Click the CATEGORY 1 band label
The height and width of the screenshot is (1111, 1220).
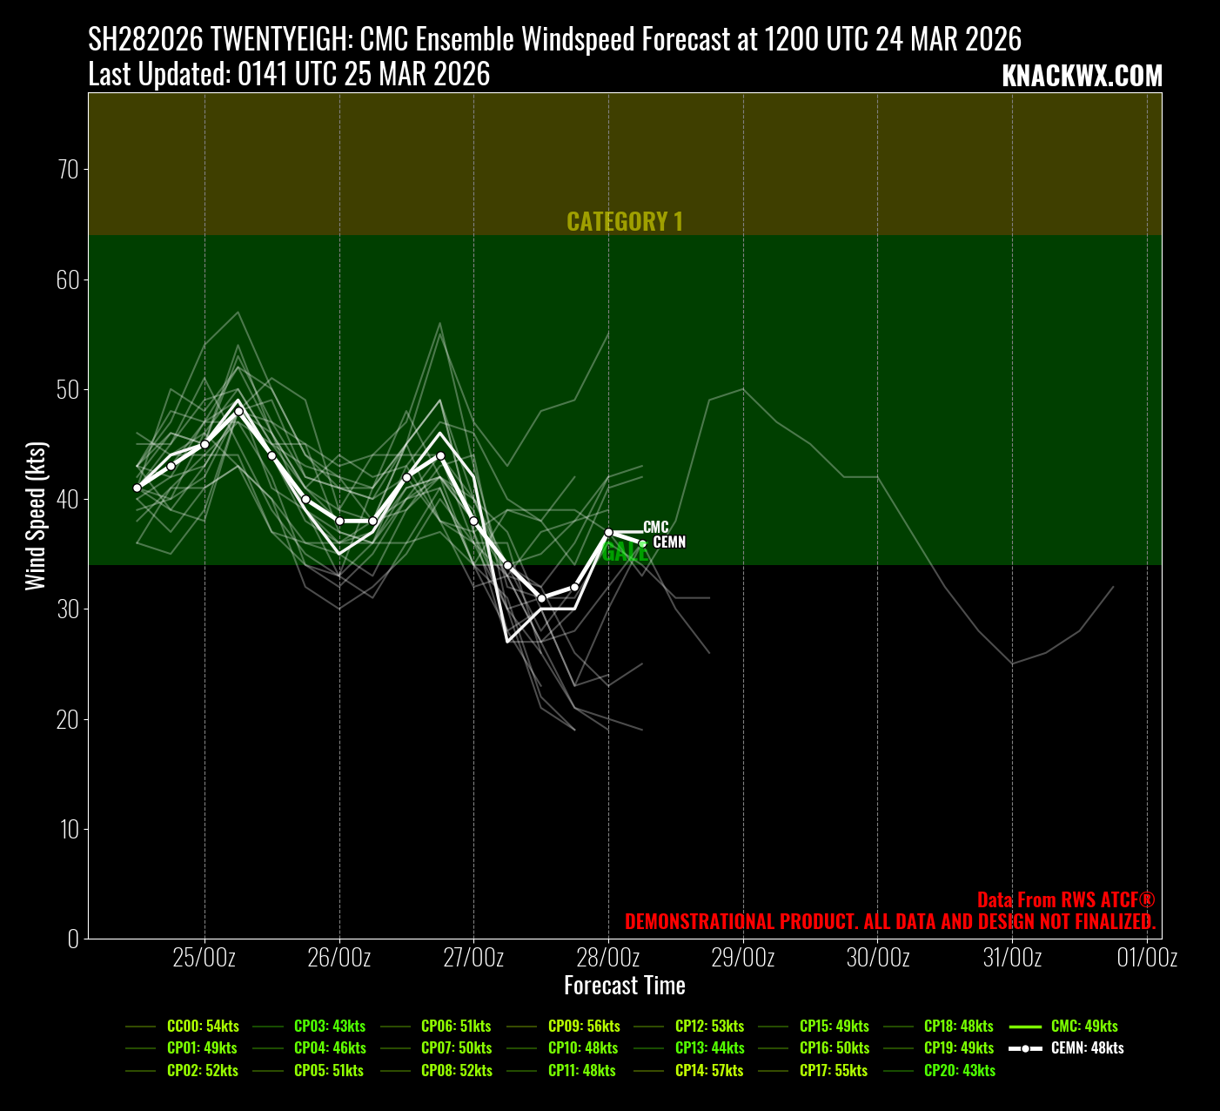tap(625, 221)
